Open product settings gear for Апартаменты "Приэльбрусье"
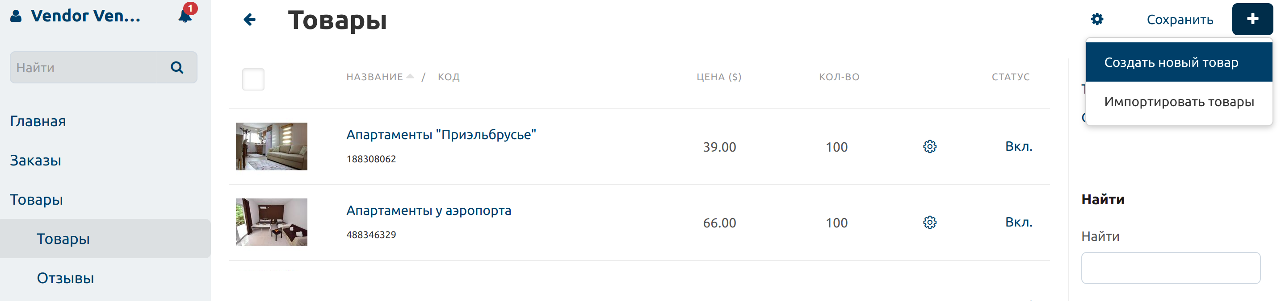The height and width of the screenshot is (301, 1285). click(x=929, y=147)
